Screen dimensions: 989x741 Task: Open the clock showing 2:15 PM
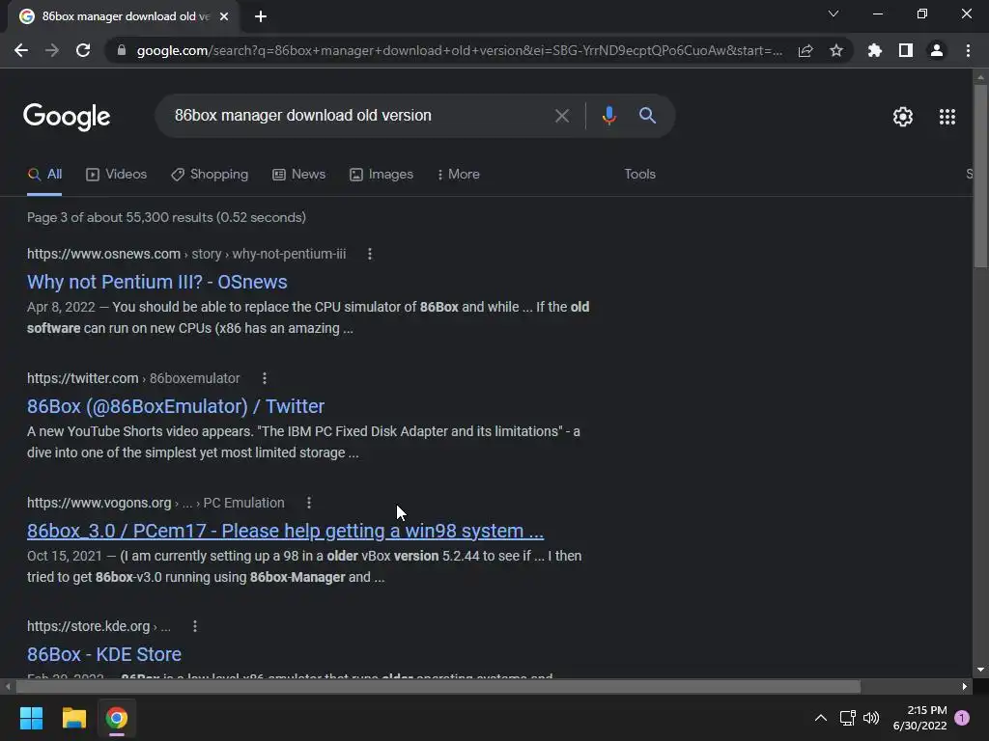click(x=919, y=718)
